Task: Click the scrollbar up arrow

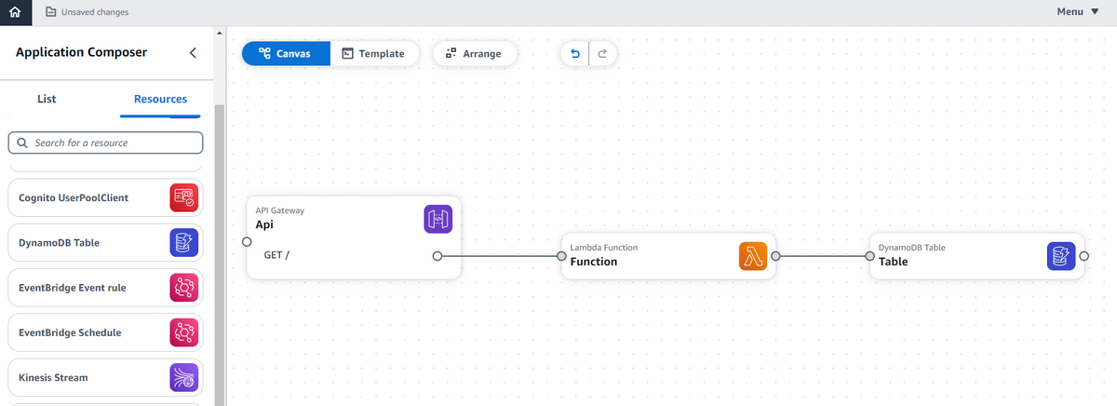Action: pos(220,34)
